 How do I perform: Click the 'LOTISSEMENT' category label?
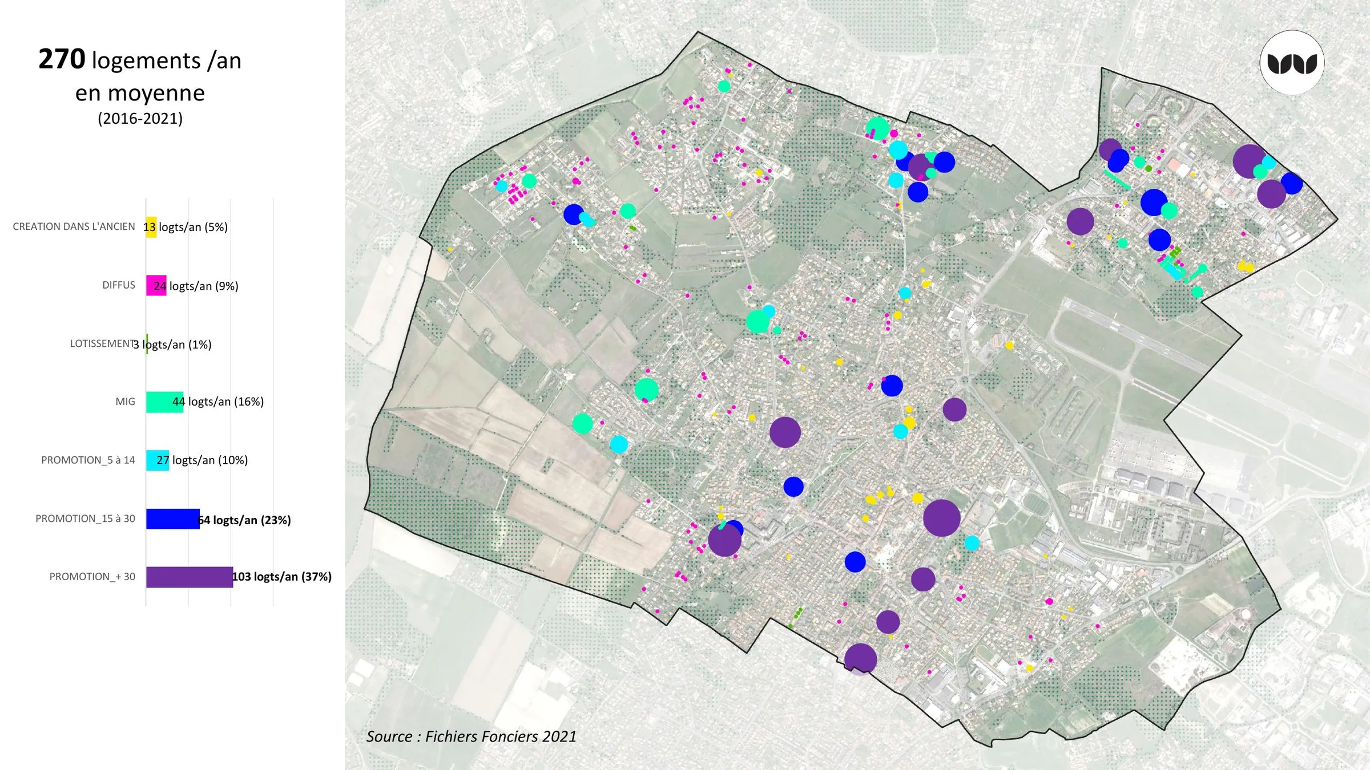(102, 344)
